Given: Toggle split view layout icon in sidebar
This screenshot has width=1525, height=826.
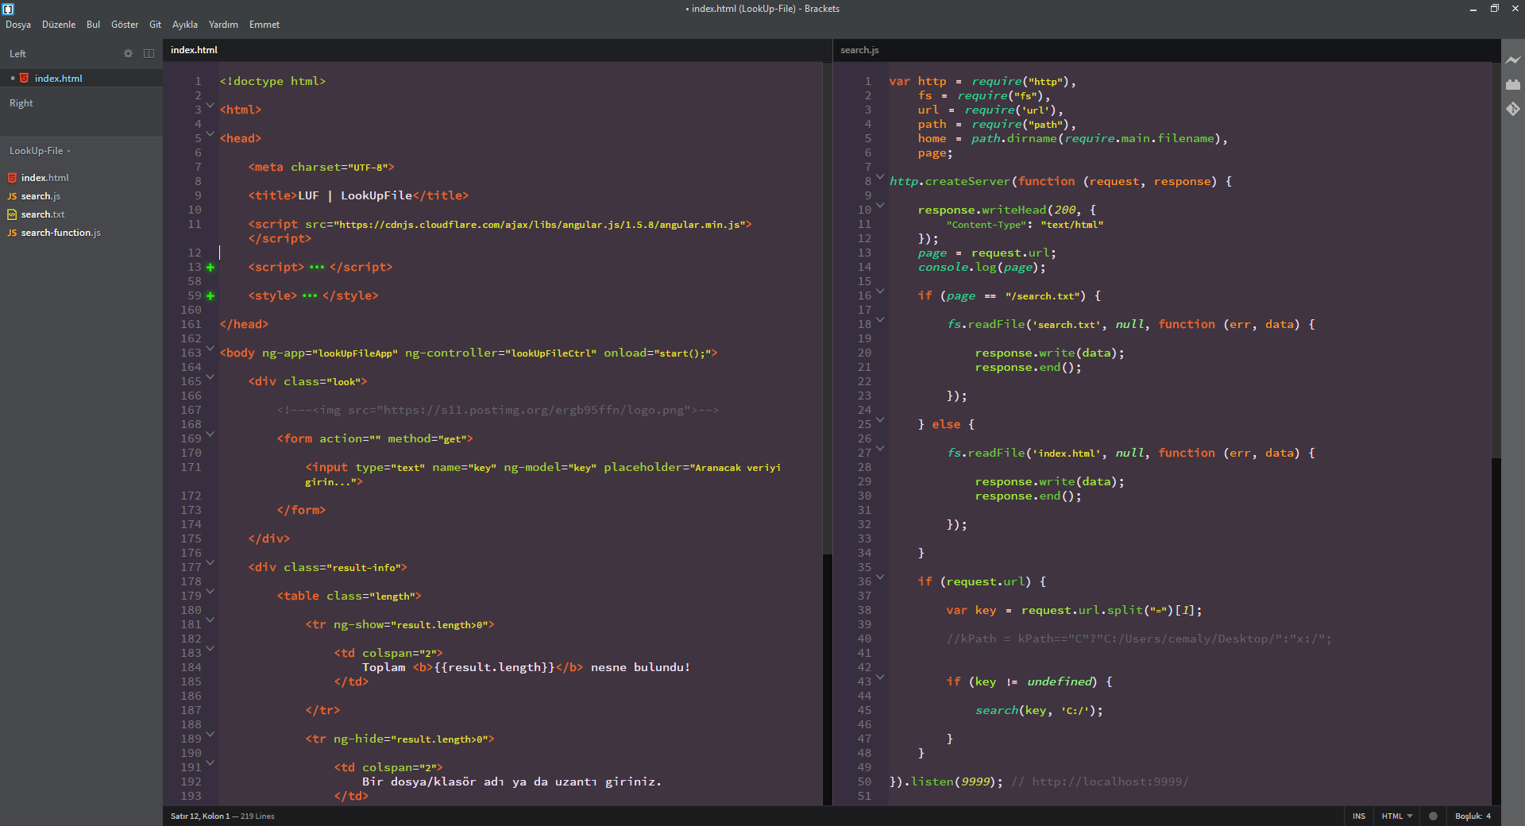Looking at the screenshot, I should point(149,53).
